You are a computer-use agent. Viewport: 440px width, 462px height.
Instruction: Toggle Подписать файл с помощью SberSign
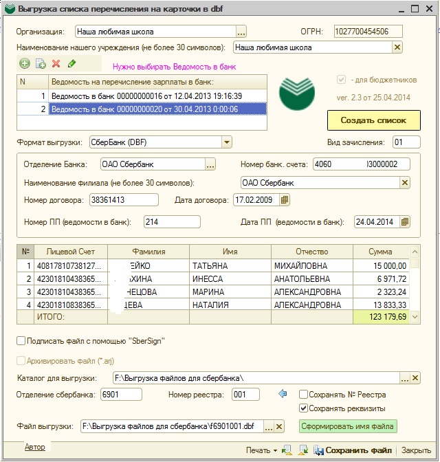click(x=21, y=341)
